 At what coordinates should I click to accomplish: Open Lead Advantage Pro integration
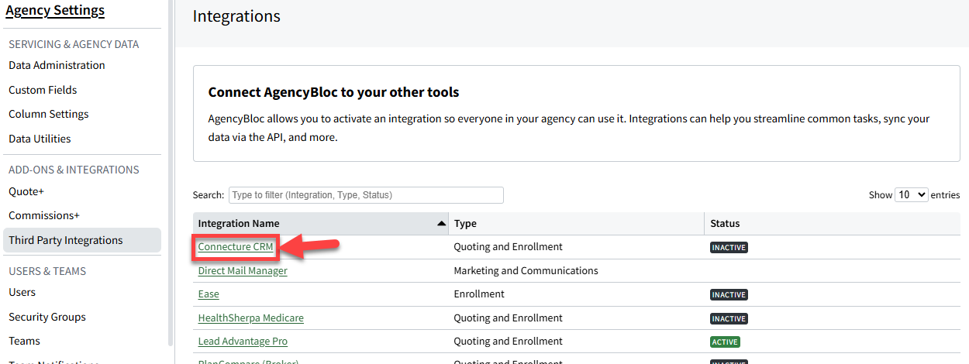click(243, 342)
